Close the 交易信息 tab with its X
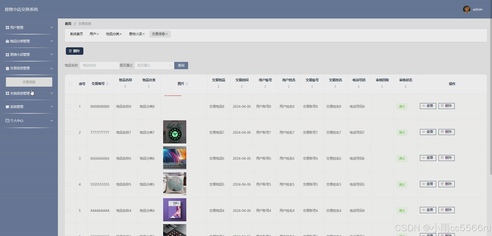 166,34
